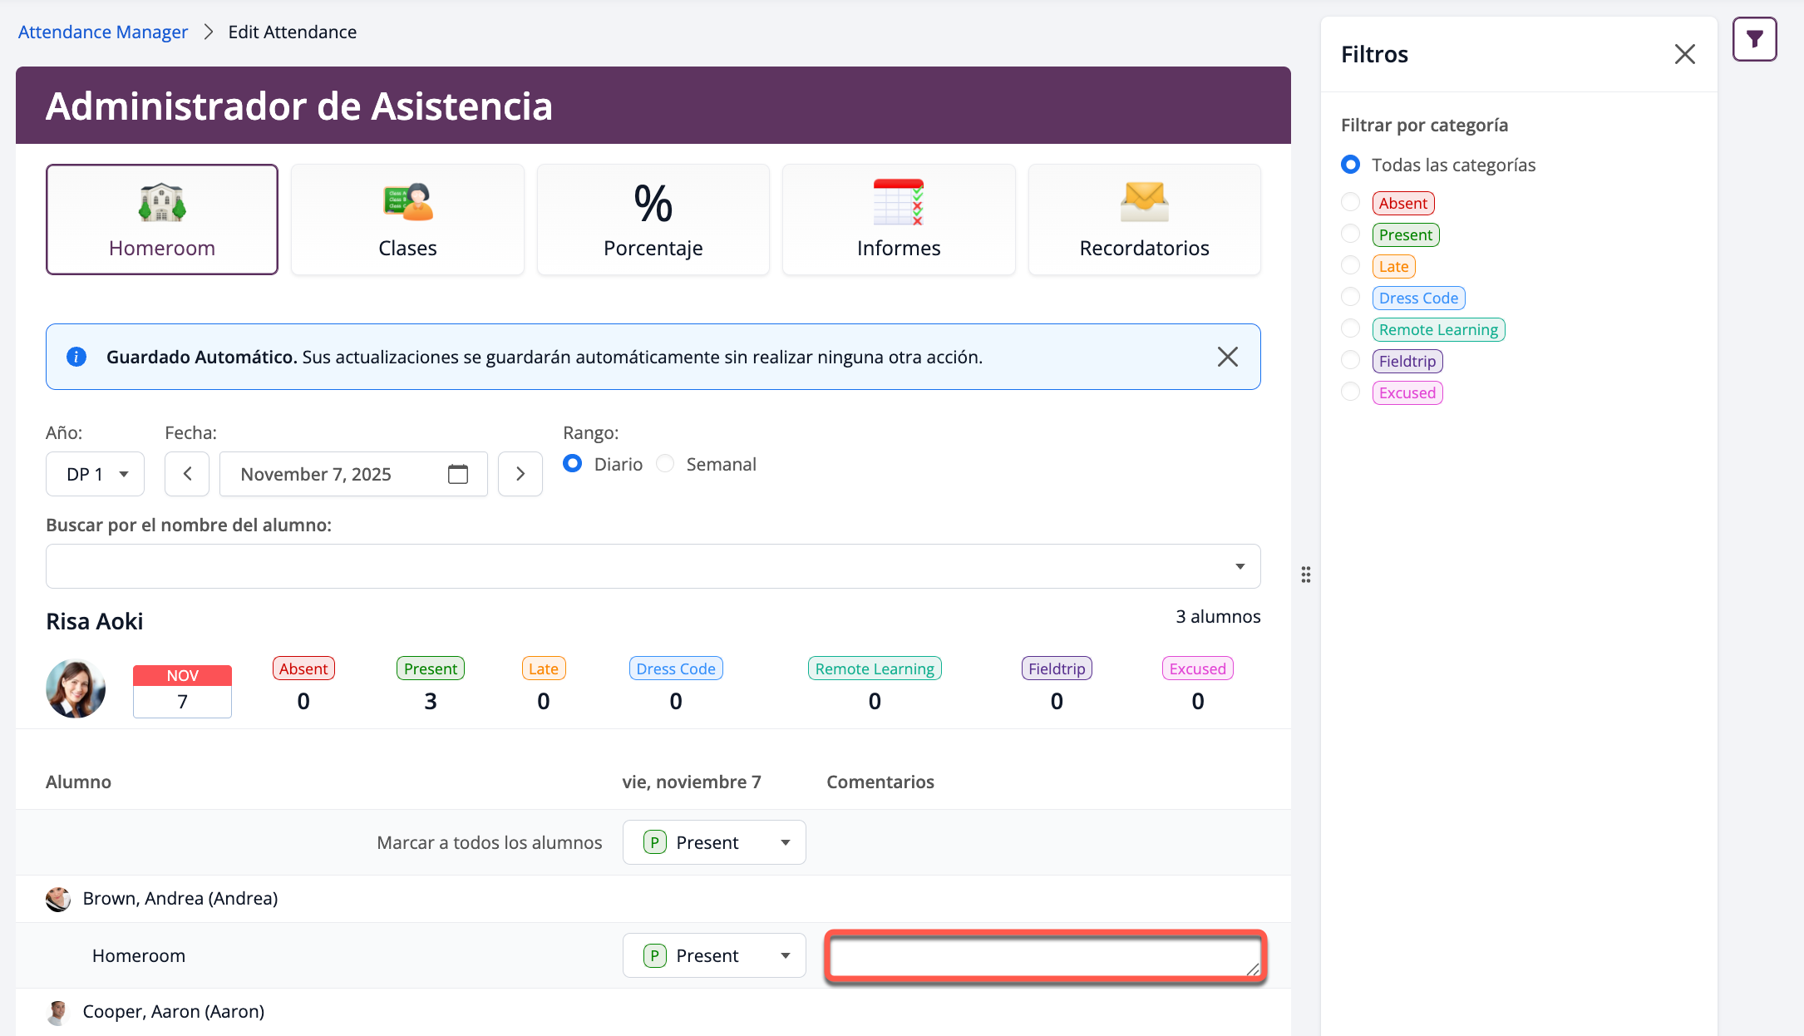Advance to the next date arrow
This screenshot has height=1036, width=1804.
click(x=520, y=474)
